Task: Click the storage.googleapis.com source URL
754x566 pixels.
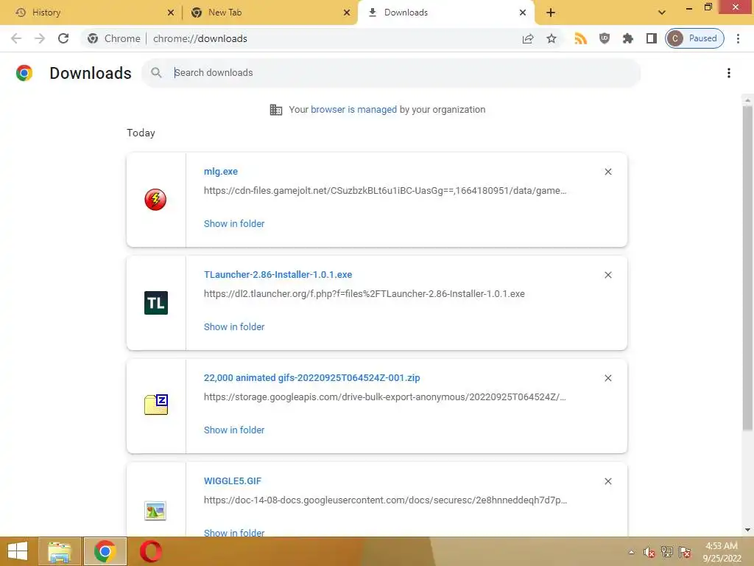Action: point(384,397)
